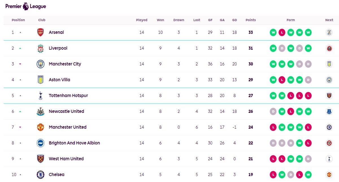Click the Position column header
The height and width of the screenshot is (182, 339).
click(x=18, y=20)
